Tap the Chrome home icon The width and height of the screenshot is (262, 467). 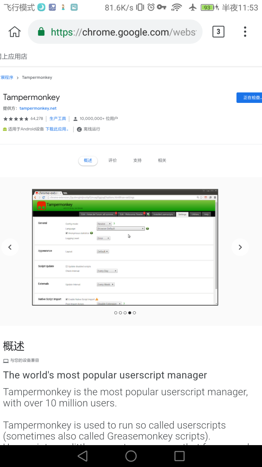point(15,32)
